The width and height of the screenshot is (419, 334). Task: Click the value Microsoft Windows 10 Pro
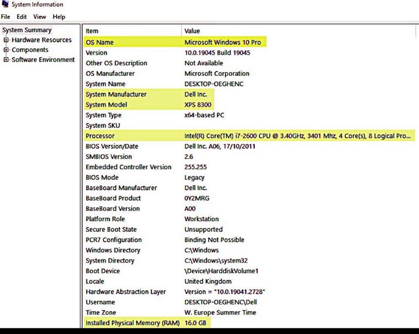pyautogui.click(x=223, y=42)
